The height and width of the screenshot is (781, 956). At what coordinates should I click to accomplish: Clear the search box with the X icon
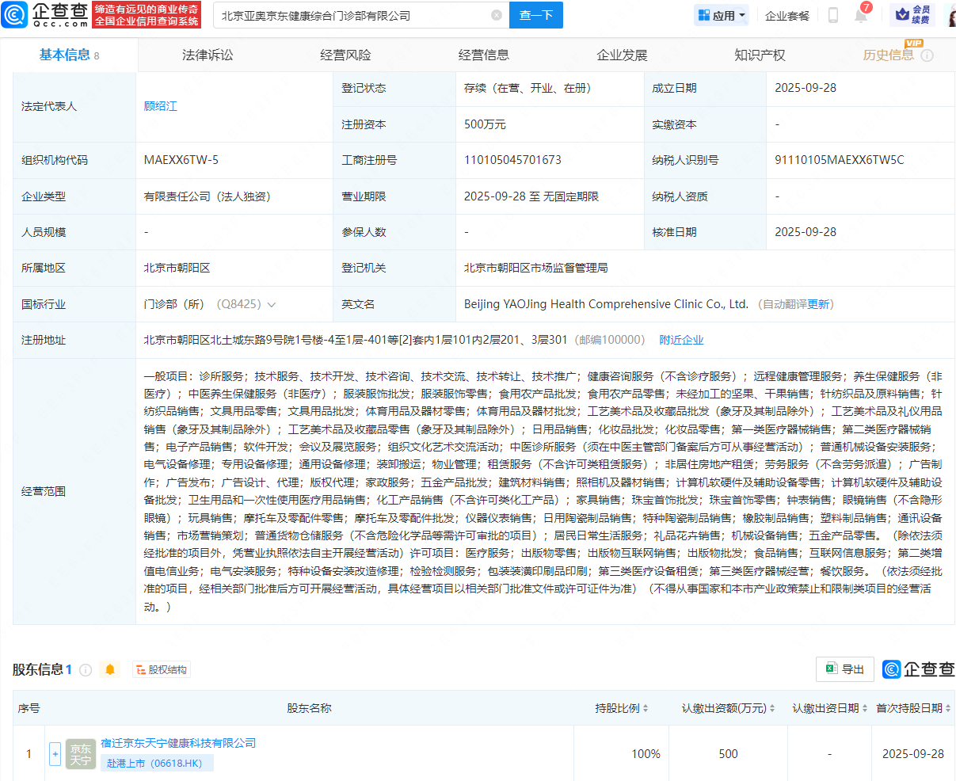(x=497, y=15)
